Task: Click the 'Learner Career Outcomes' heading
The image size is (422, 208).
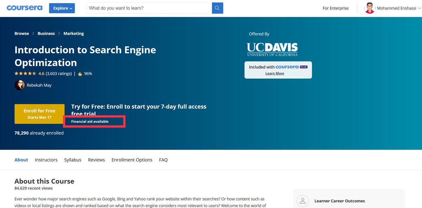Action: tap(340, 201)
